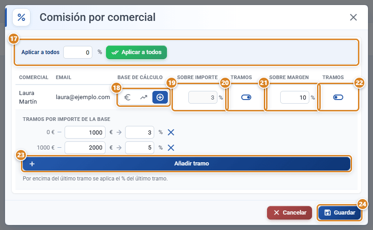Focus the Aplicar a todos percentage field

78,52
